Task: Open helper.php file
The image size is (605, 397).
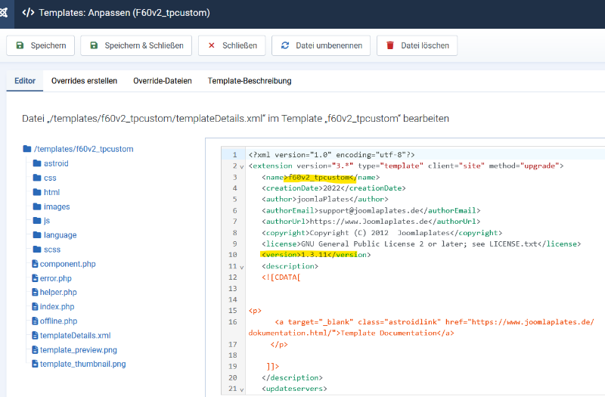Action: click(58, 292)
